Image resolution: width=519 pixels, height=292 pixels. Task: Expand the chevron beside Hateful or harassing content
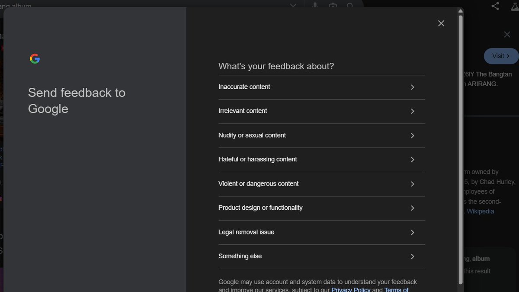pyautogui.click(x=413, y=160)
